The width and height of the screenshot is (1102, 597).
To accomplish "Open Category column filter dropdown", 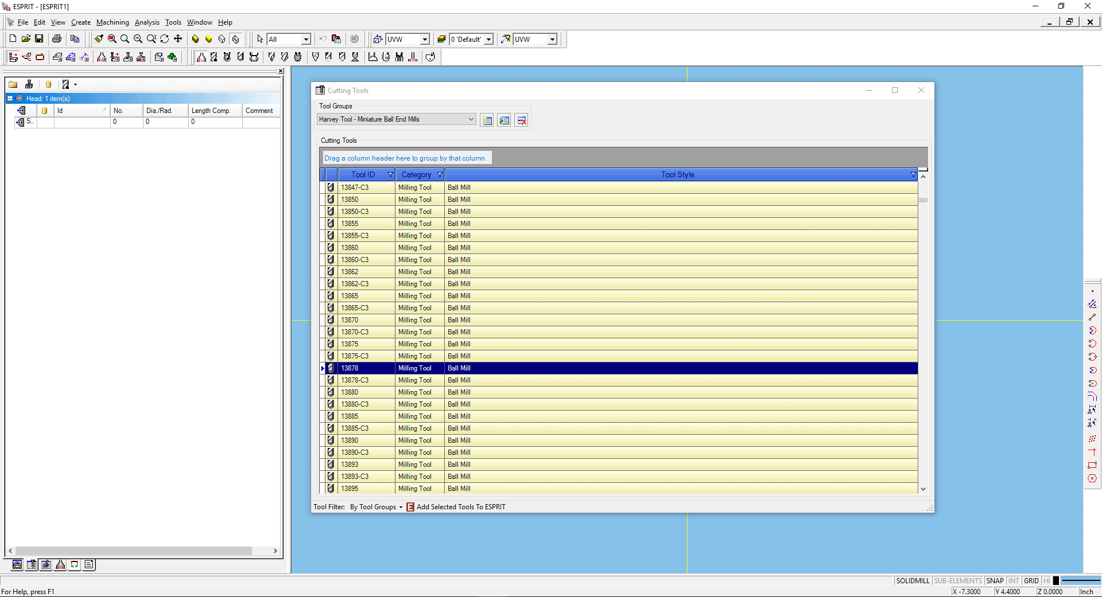I will coord(440,174).
